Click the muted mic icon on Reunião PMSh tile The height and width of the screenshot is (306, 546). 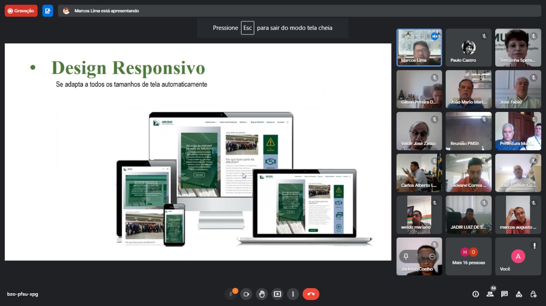point(484,120)
